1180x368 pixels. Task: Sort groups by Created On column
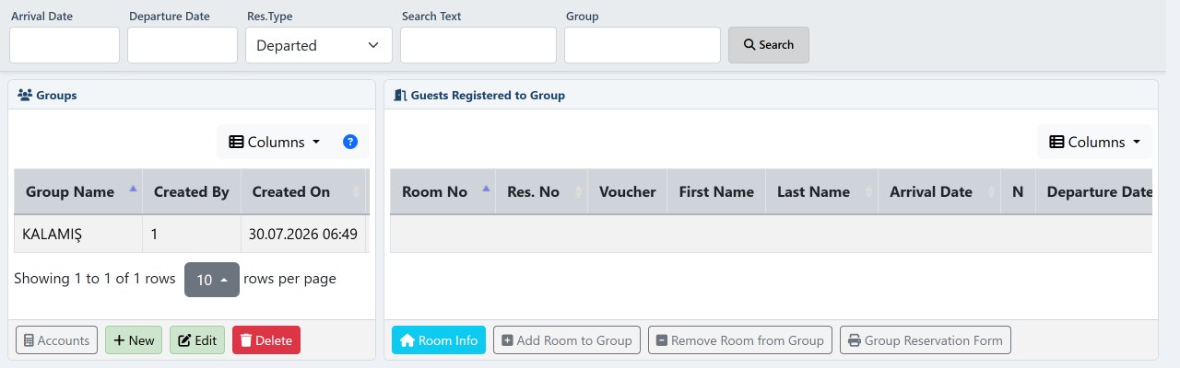pos(303,191)
